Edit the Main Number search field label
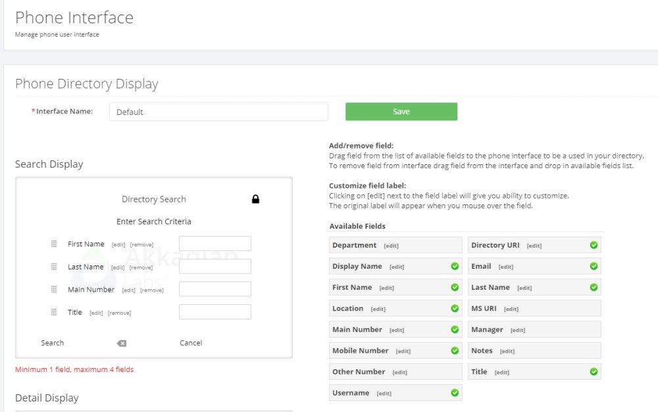This screenshot has height=412, width=658. (128, 290)
